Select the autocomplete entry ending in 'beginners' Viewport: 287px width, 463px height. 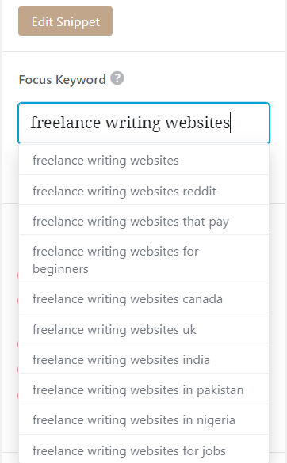coord(144,260)
